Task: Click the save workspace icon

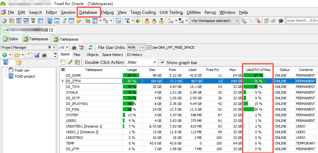Action: coord(244,21)
